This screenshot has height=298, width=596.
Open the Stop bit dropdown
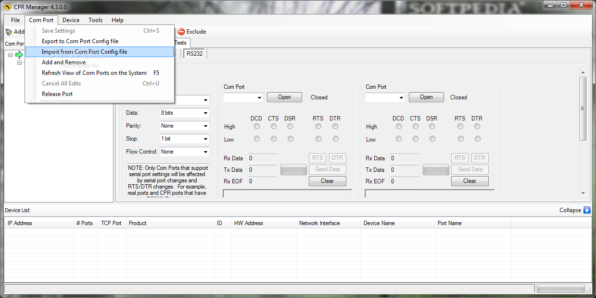[x=205, y=139]
